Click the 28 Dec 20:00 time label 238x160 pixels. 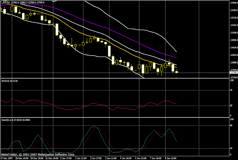pyautogui.click(x=37, y=158)
